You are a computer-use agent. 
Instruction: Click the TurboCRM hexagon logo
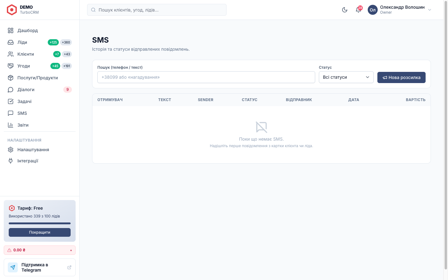[x=12, y=10]
